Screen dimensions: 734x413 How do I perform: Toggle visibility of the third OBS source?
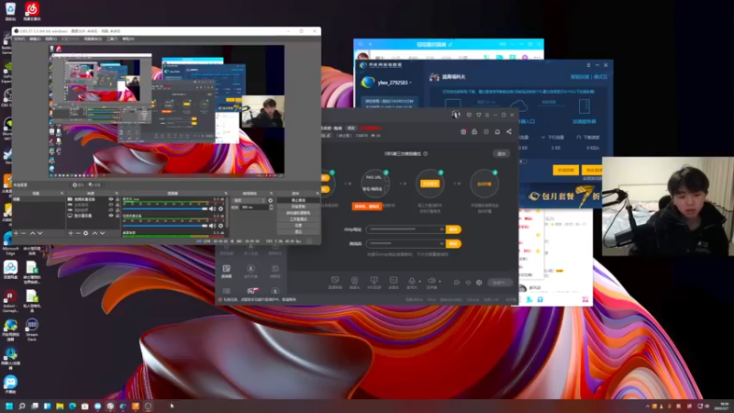click(111, 210)
